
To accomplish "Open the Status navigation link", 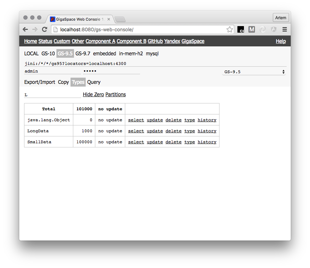I will click(45, 41).
